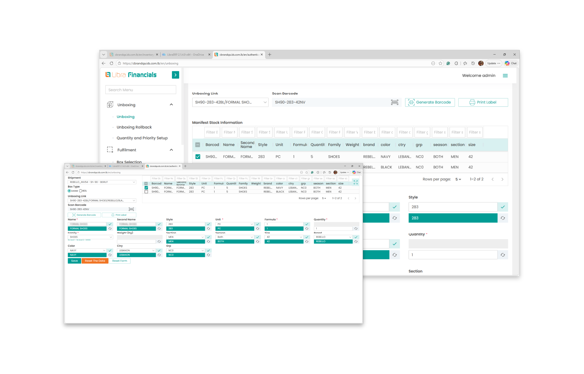Uncheck the NAVY row in the back window table

(198, 157)
